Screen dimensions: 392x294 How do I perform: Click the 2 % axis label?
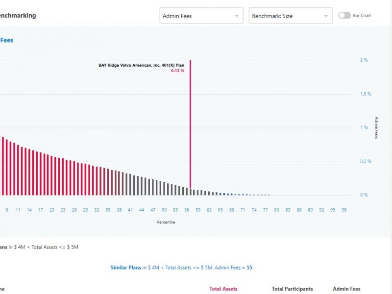pos(364,60)
